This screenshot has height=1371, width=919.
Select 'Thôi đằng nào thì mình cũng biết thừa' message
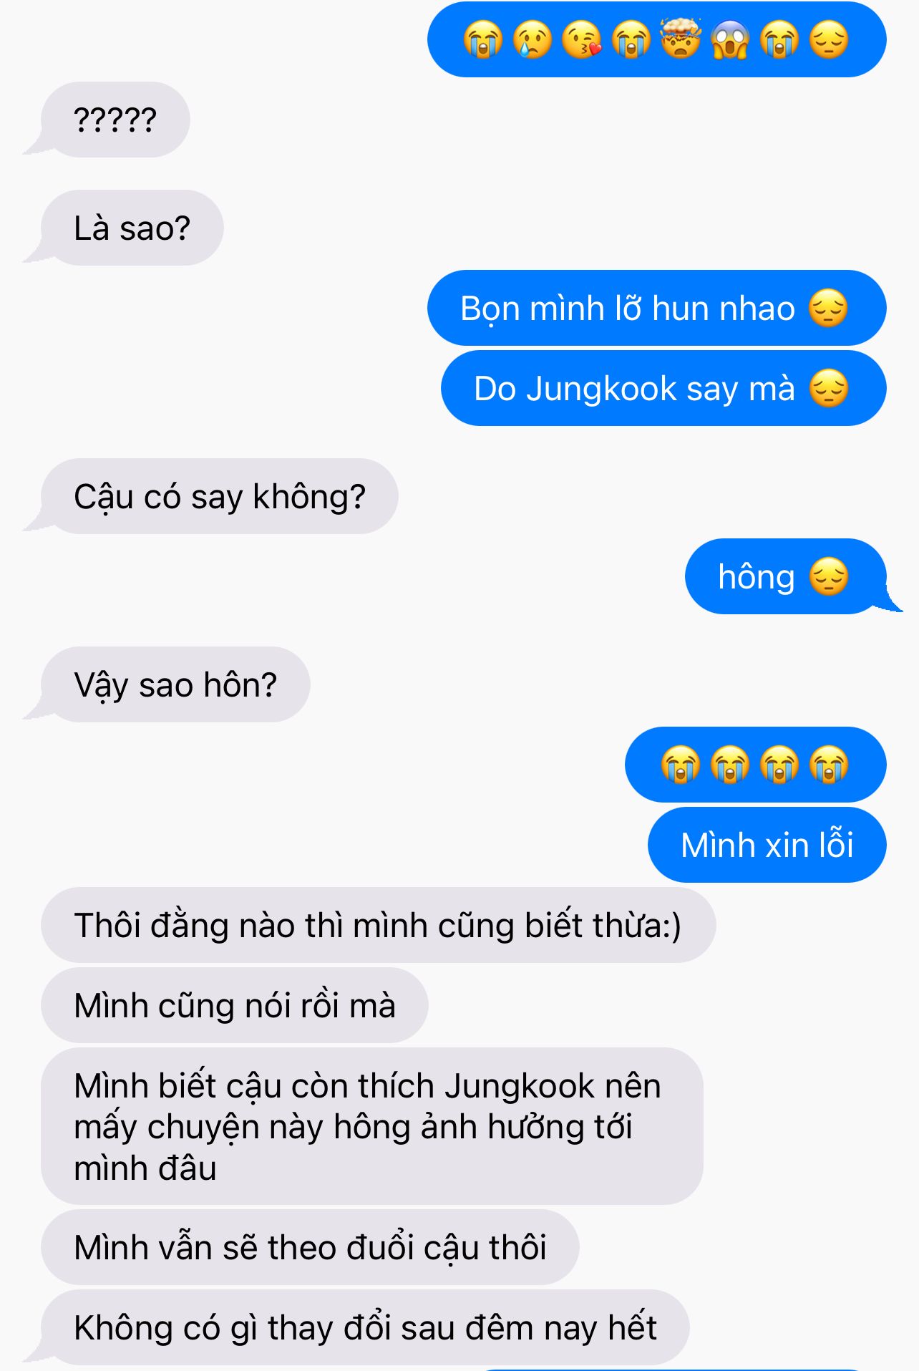pyautogui.click(x=378, y=926)
